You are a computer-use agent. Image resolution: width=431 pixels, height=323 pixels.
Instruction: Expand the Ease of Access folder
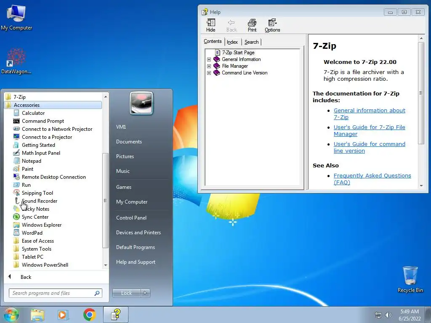click(37, 241)
